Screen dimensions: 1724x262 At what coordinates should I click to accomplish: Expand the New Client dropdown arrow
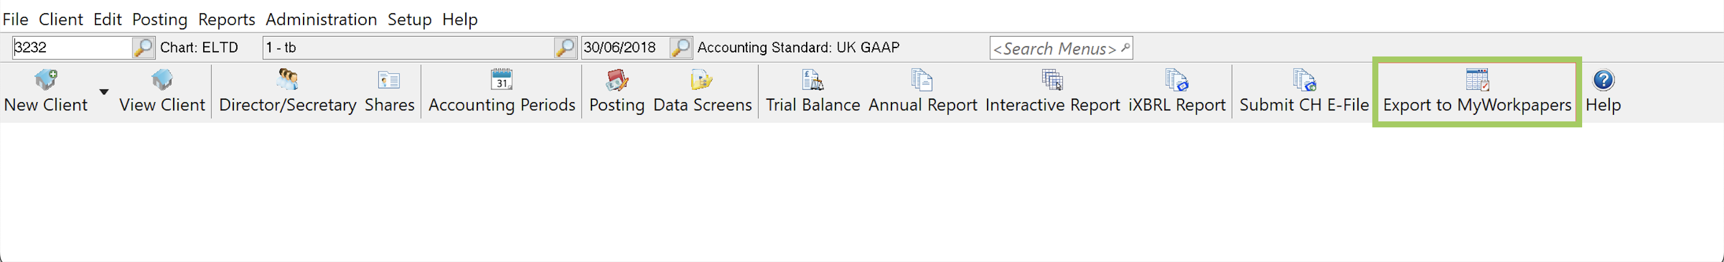click(x=104, y=91)
